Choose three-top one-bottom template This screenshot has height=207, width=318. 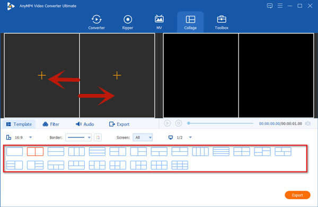pos(76,165)
